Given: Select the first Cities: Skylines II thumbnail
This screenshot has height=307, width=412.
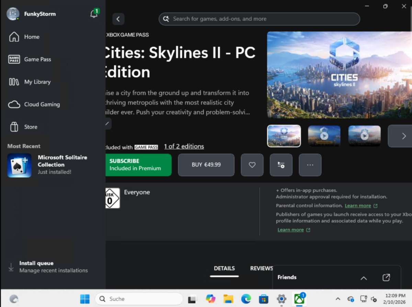Looking at the screenshot, I should click(284, 136).
